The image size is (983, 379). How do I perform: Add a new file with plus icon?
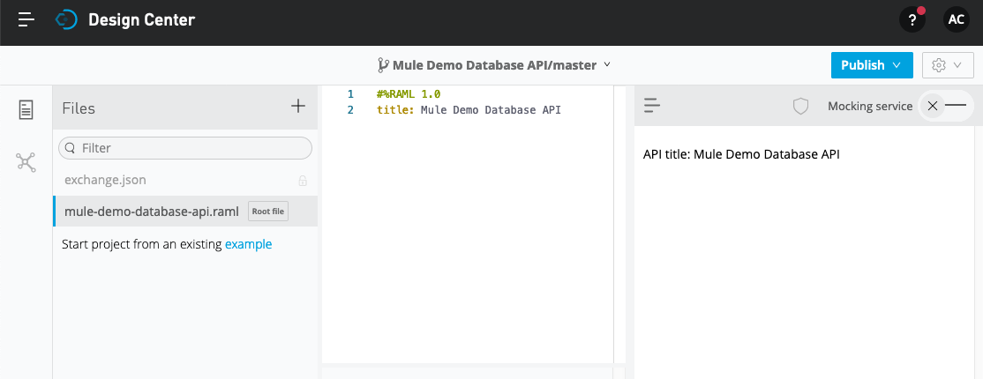298,107
